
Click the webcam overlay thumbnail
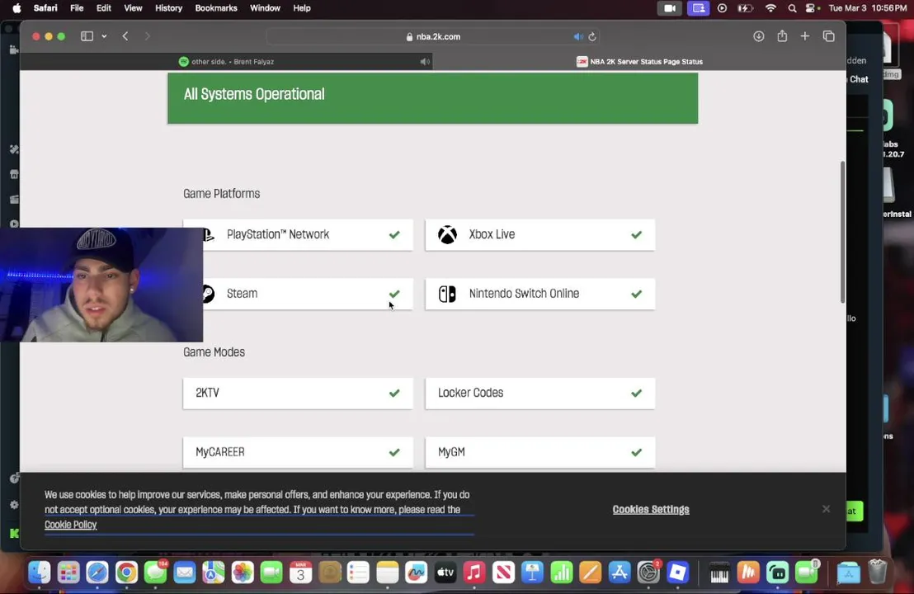(101, 285)
